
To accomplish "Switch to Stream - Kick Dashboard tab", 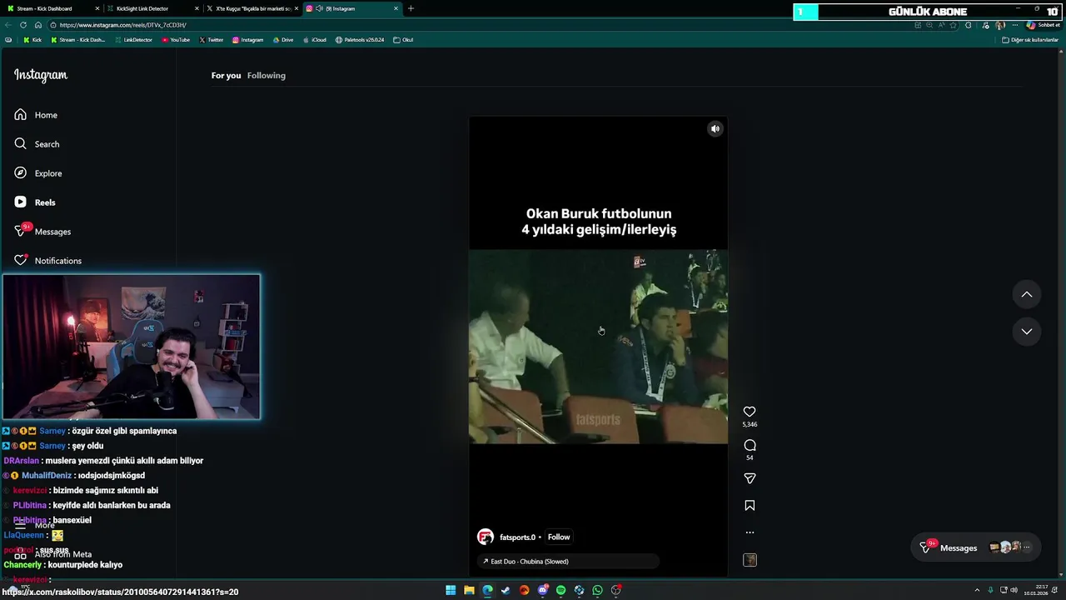I will (52, 8).
